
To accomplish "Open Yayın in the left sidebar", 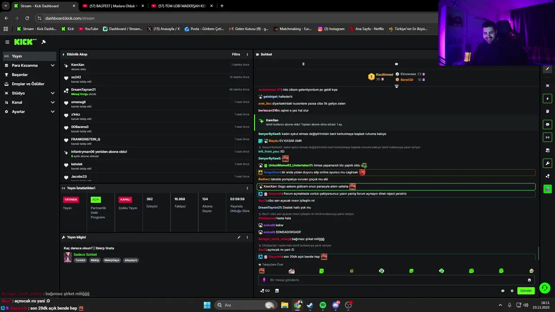I will [x=29, y=56].
